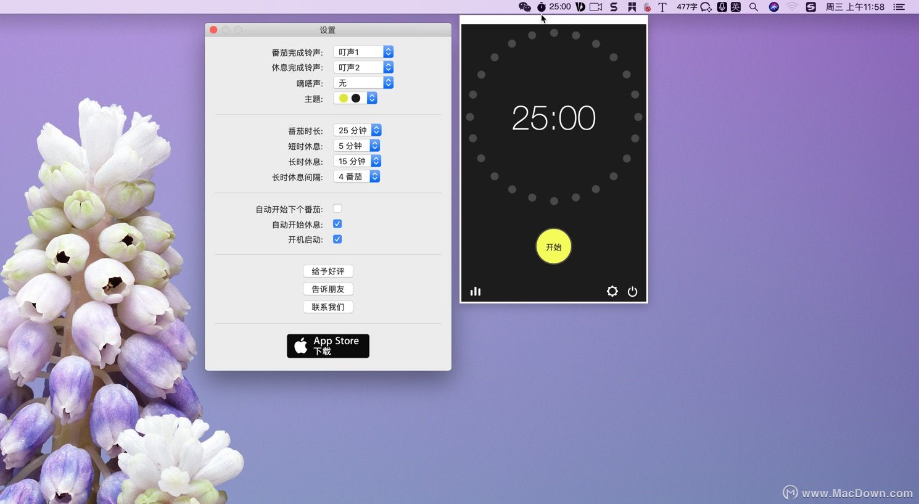Viewport: 919px width, 504px height.
Task: Open 番茄完成铃声 dropdown showing 叮声1
Action: coord(363,52)
